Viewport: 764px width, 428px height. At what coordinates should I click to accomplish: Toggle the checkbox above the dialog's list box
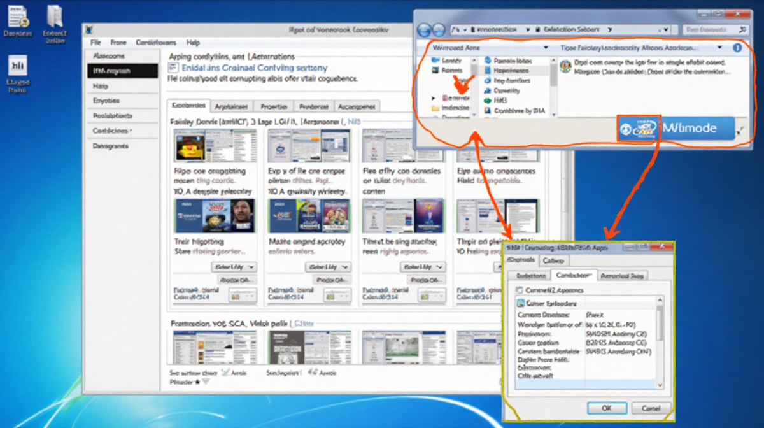pyautogui.click(x=520, y=290)
